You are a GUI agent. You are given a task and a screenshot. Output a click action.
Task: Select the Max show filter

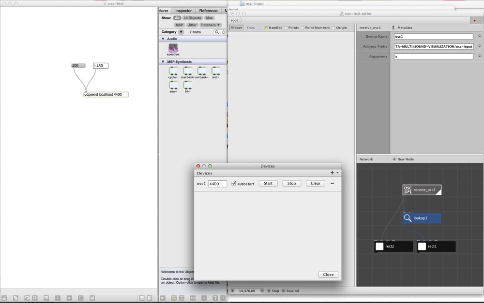(x=209, y=18)
